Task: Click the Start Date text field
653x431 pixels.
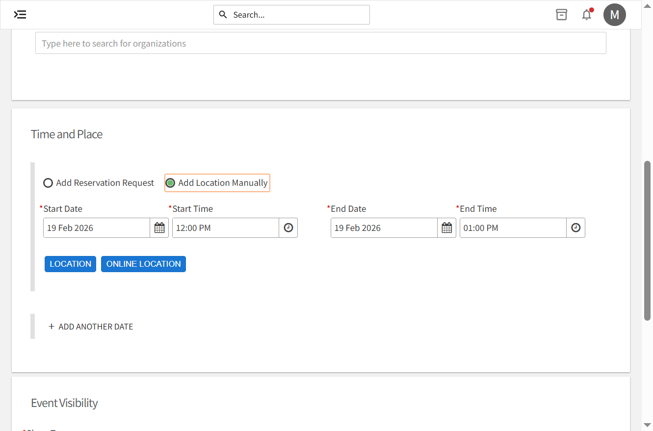Action: click(97, 228)
